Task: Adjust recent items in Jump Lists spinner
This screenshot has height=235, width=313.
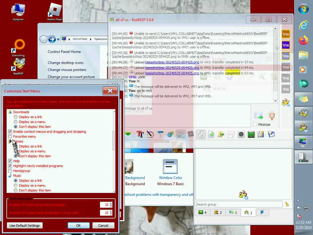Action: tap(111, 213)
